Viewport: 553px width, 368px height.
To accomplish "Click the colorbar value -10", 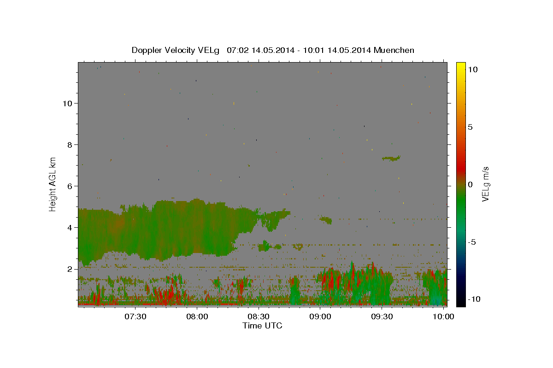I will pos(474,299).
